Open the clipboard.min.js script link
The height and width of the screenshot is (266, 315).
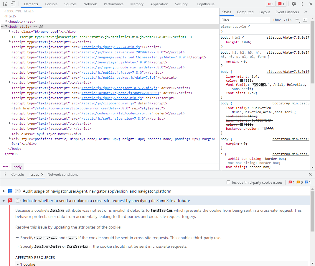[108, 103]
